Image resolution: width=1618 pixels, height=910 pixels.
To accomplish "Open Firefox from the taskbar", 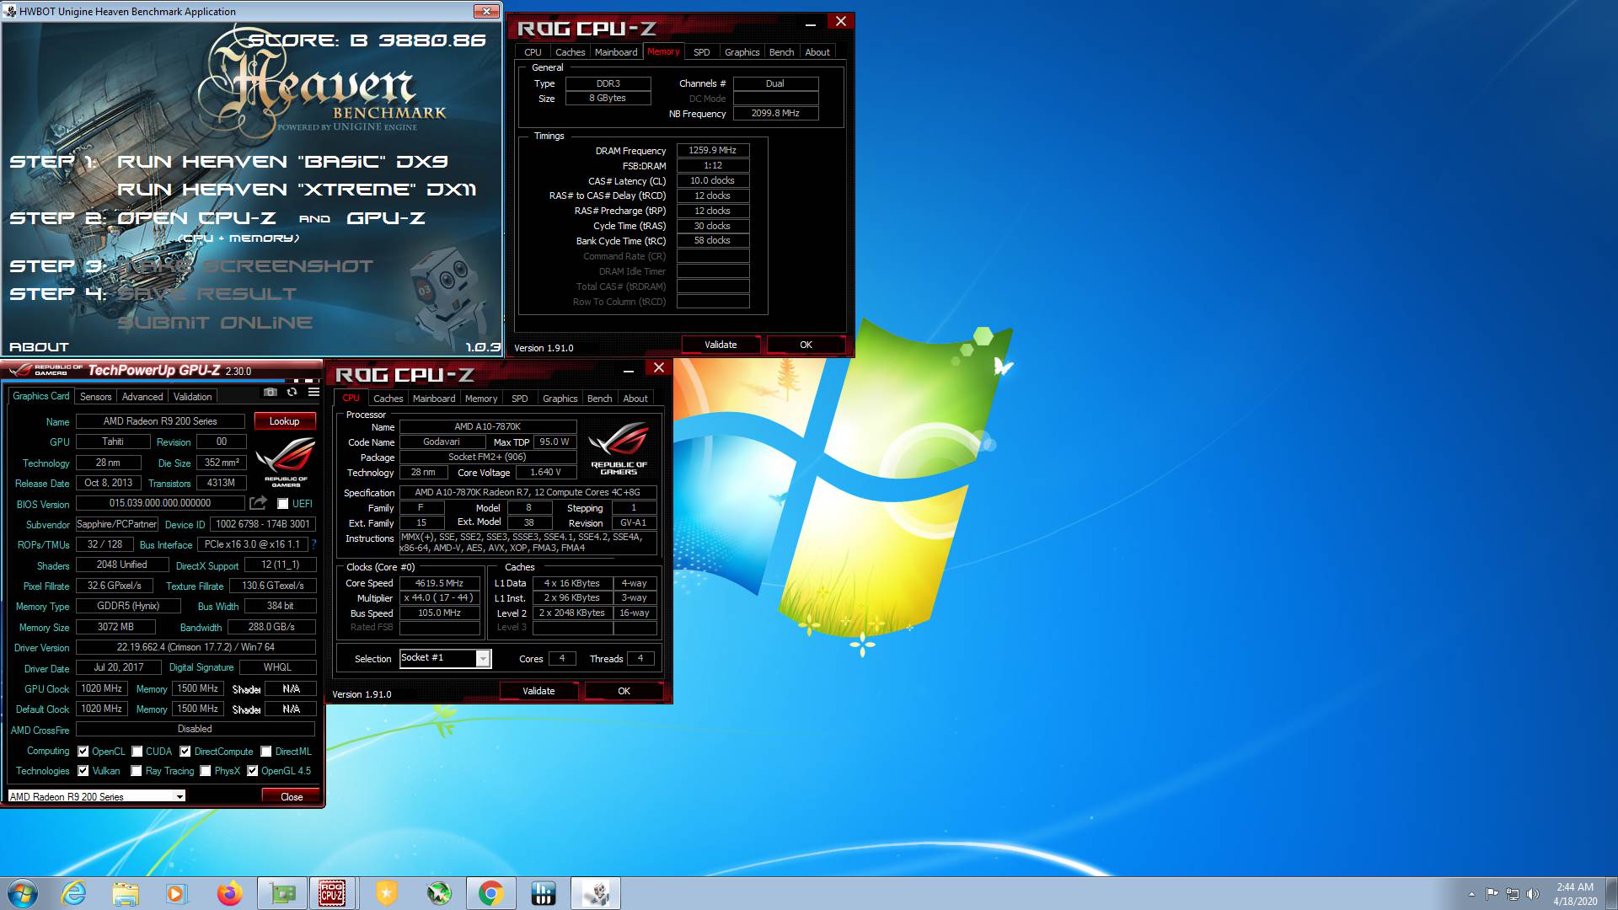I will click(228, 893).
